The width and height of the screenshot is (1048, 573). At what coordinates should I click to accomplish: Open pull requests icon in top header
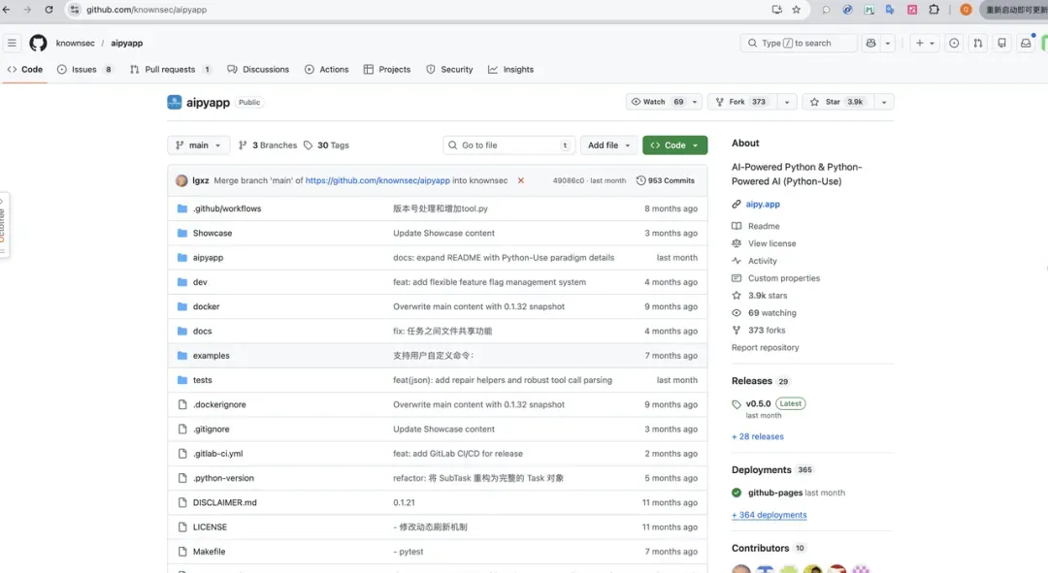(x=977, y=43)
